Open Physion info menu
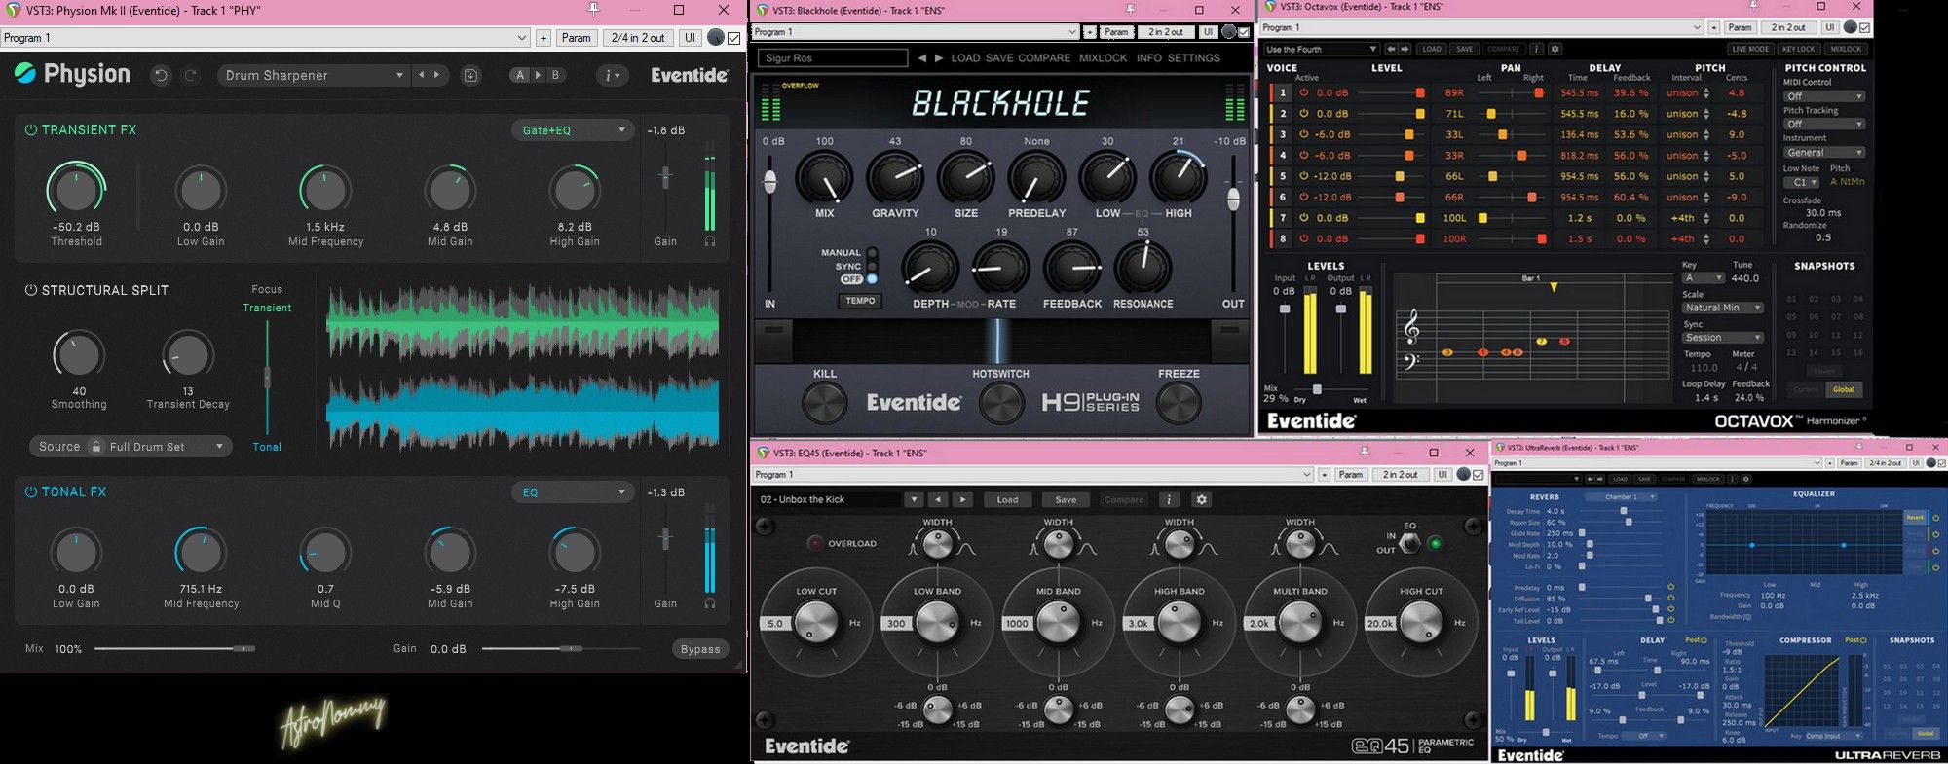 point(612,75)
